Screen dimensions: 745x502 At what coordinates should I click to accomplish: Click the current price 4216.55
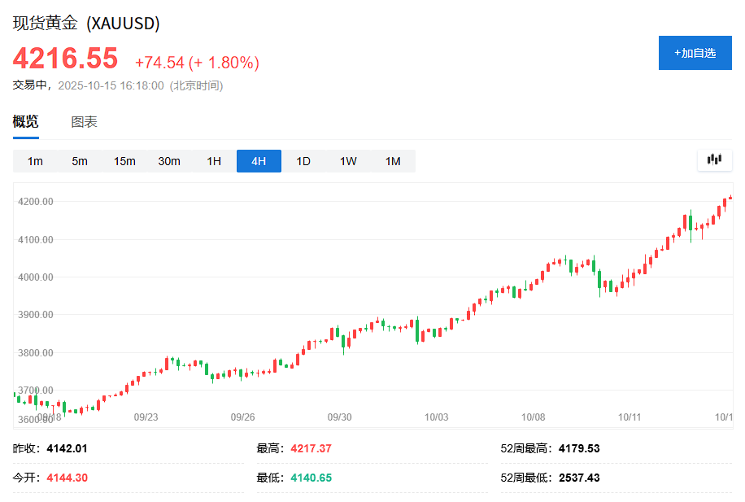click(64, 59)
